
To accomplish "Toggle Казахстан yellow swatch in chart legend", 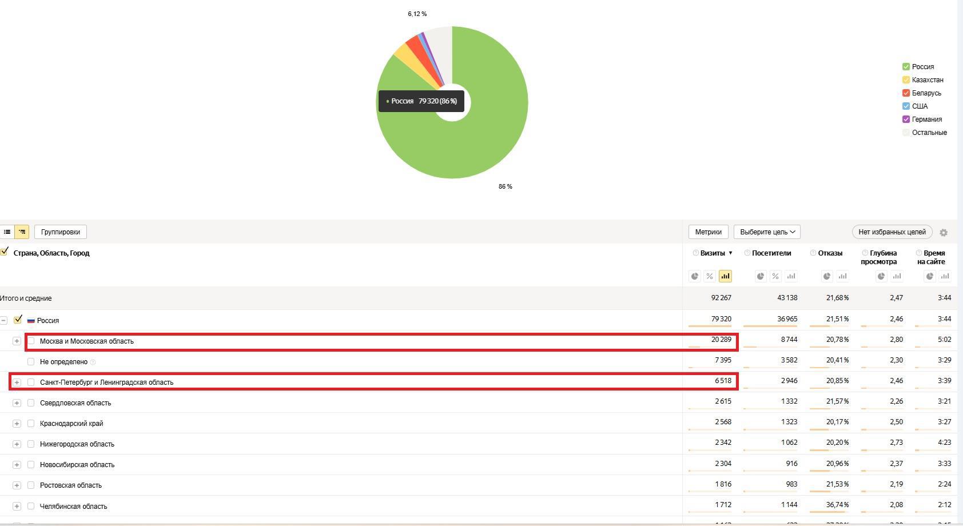I will click(906, 80).
